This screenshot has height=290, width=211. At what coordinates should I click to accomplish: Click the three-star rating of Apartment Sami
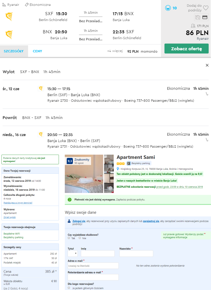click(x=121, y=164)
